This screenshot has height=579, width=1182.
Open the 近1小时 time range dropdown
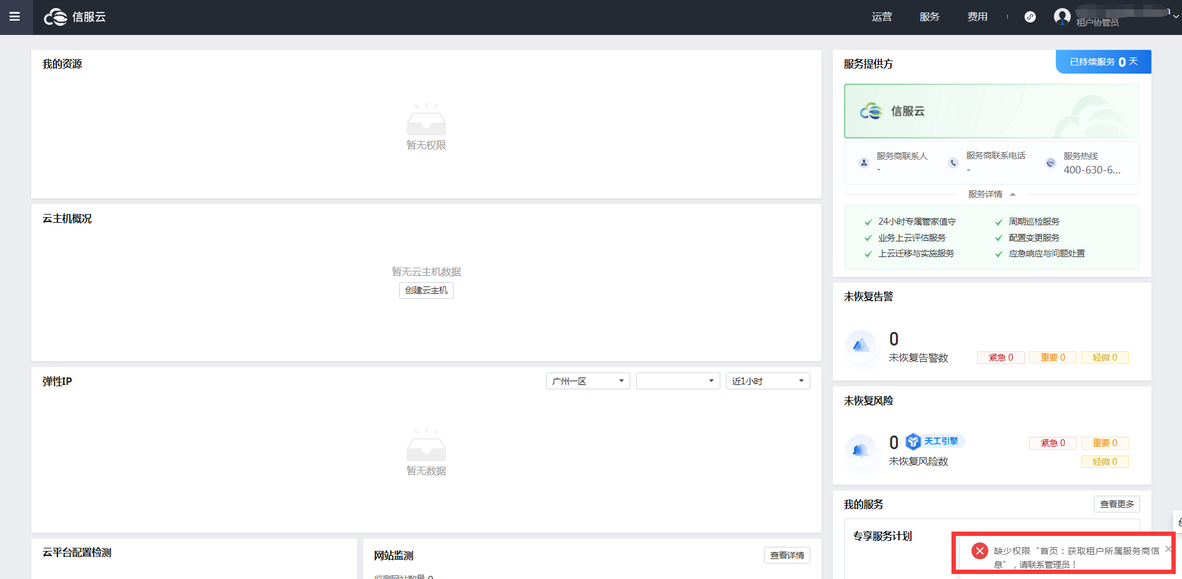pyautogui.click(x=767, y=381)
